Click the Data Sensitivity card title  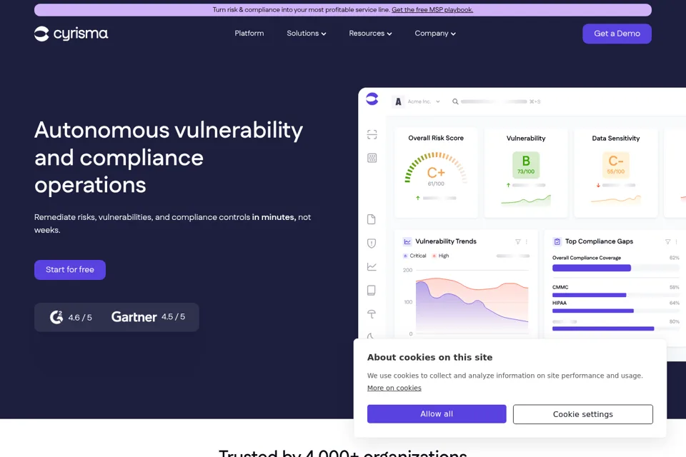pos(615,139)
